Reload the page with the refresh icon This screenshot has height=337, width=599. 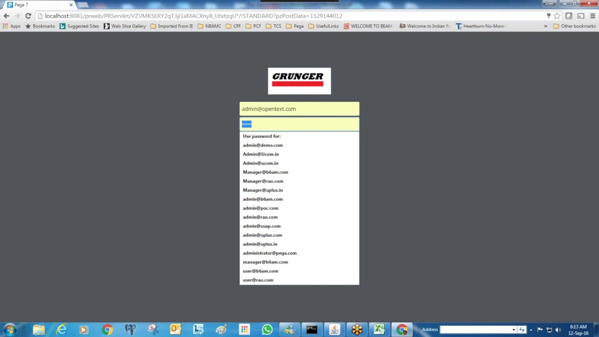tap(28, 16)
